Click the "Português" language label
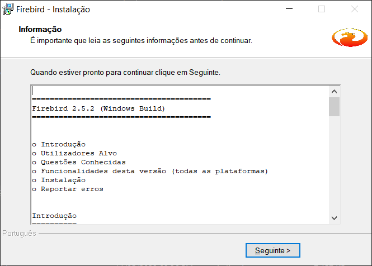The height and width of the screenshot is (266, 372). coord(20,233)
